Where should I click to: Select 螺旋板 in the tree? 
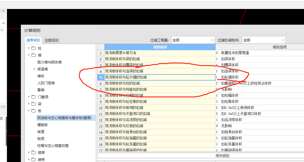[x=42, y=125]
